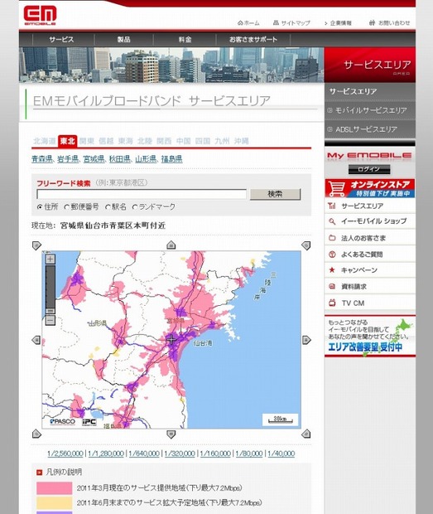Open the サービス menu
Image resolution: width=433 pixels, height=514 pixels.
(61, 40)
